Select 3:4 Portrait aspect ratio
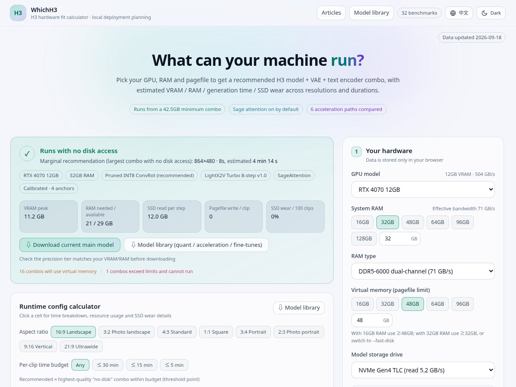The width and height of the screenshot is (516, 387). pyautogui.click(x=253, y=332)
